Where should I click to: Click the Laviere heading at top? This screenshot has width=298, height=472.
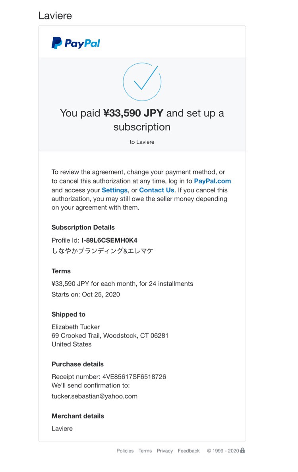click(x=55, y=15)
